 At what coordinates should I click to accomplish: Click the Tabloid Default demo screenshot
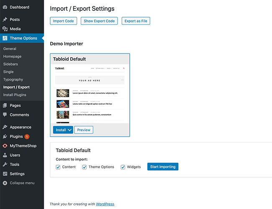tap(90, 94)
